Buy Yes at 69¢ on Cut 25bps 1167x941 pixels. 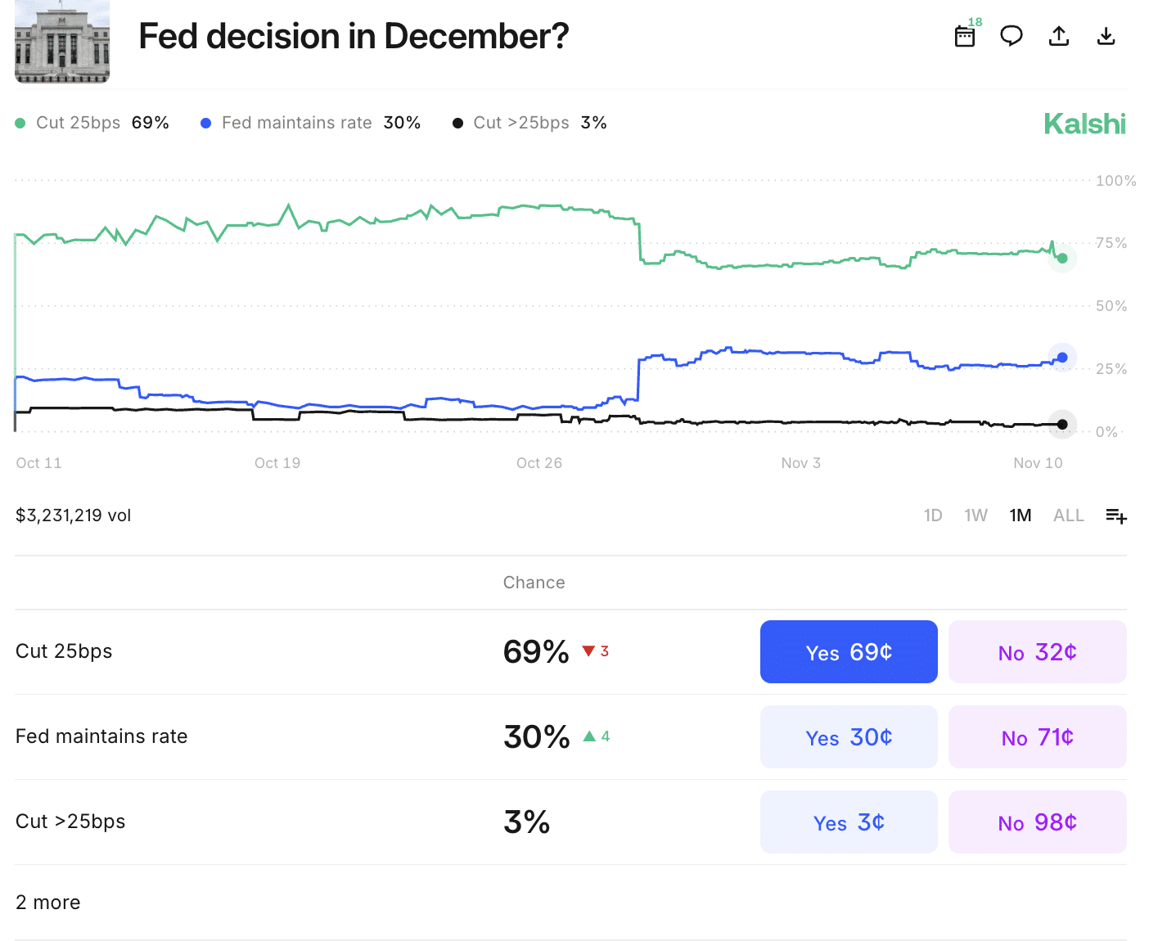(x=849, y=651)
